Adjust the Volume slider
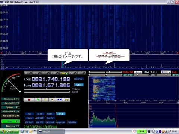The width and height of the screenshot is (179, 134). click(x=47, y=89)
